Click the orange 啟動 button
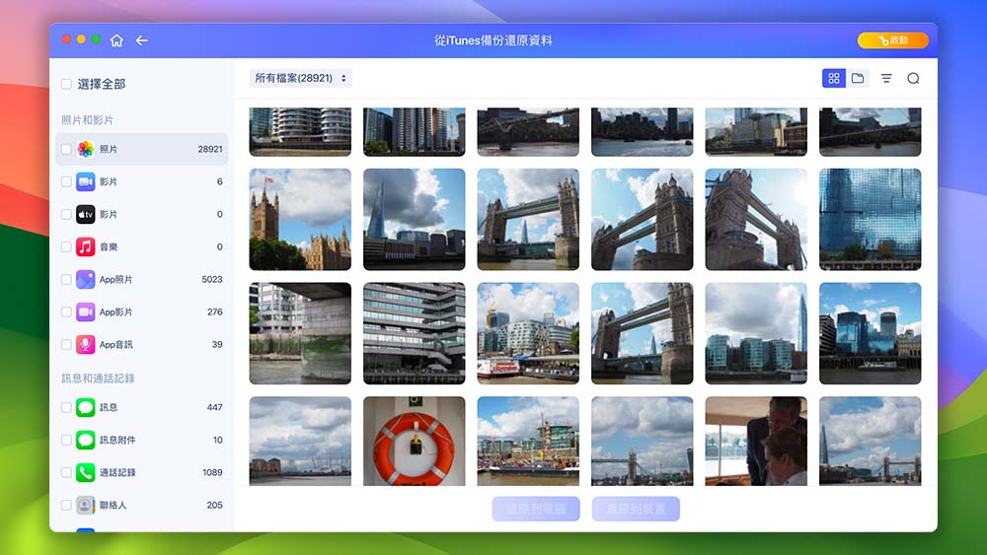The image size is (987, 555). 892,40
